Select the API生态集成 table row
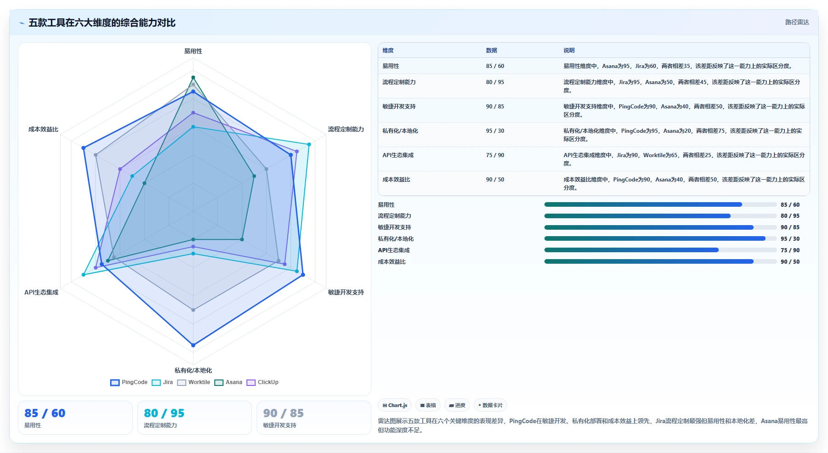The height and width of the screenshot is (453, 828). click(x=593, y=159)
